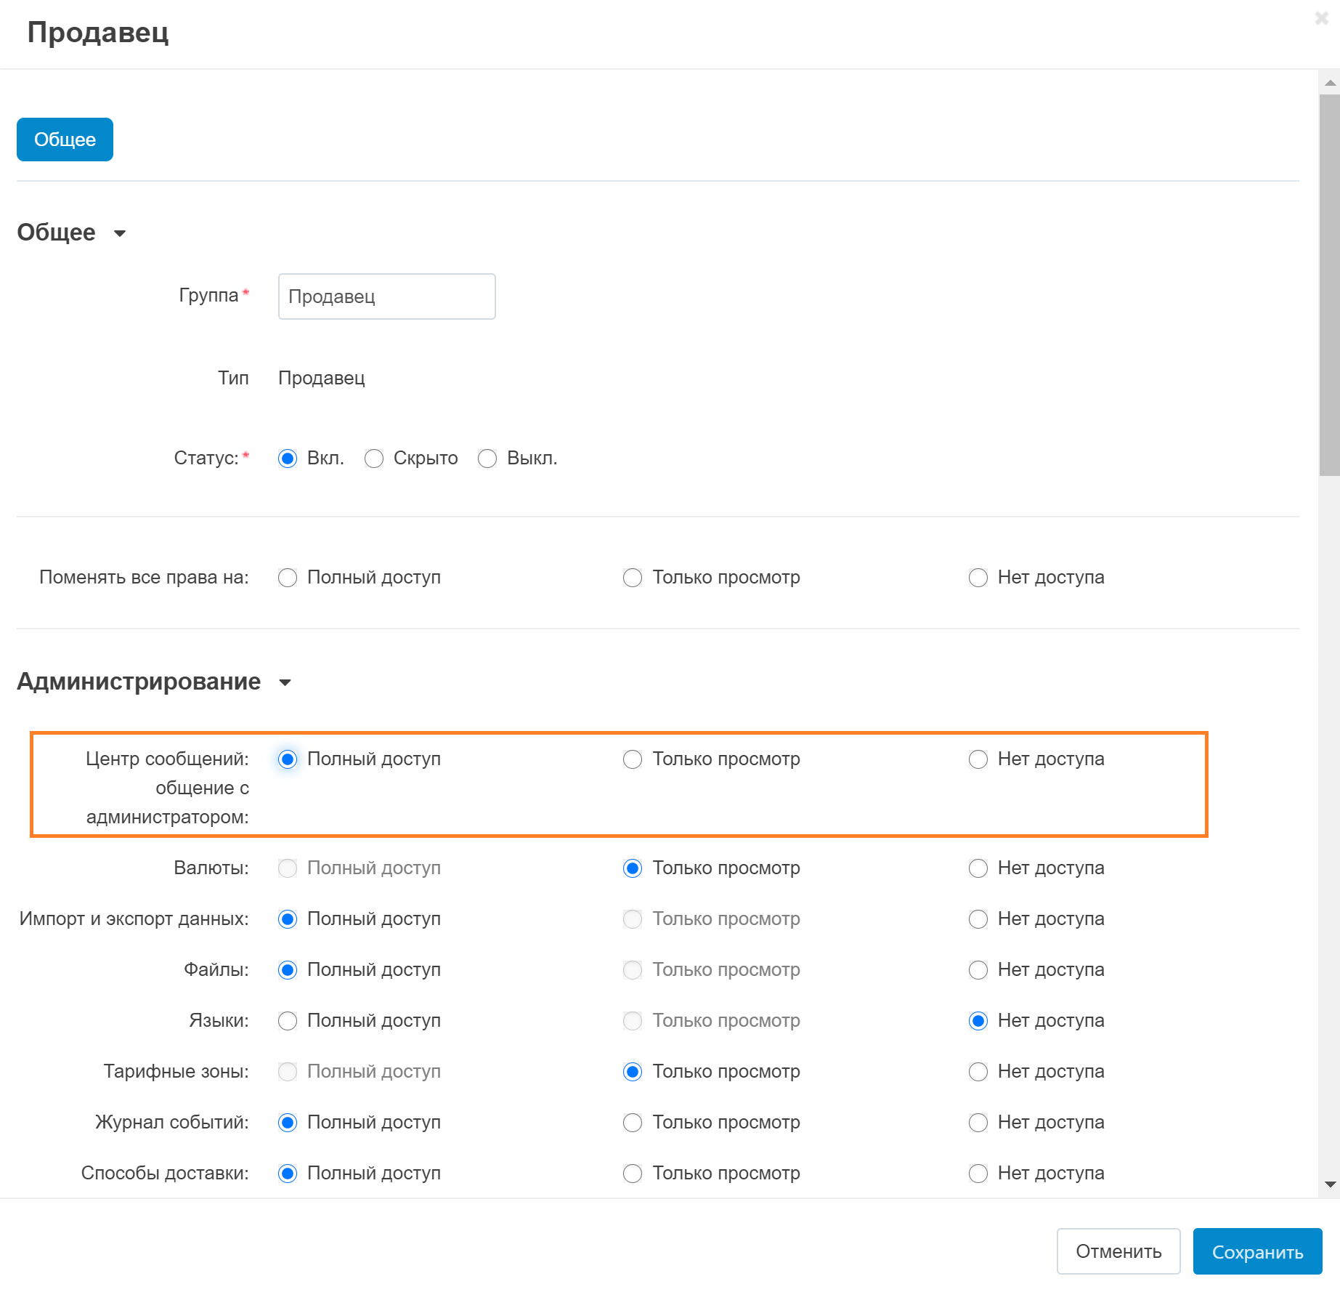Set Способы доставки to Нет доступа

coord(978,1174)
